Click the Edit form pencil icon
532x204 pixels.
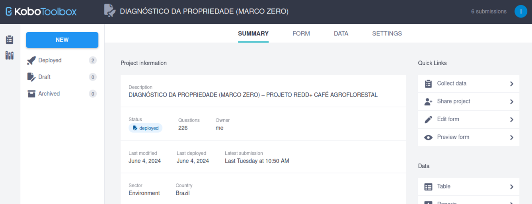tap(428, 119)
